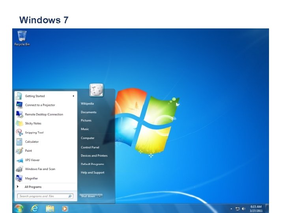
Task: Select Remote Desktop Connection text
Action: [x=44, y=114]
